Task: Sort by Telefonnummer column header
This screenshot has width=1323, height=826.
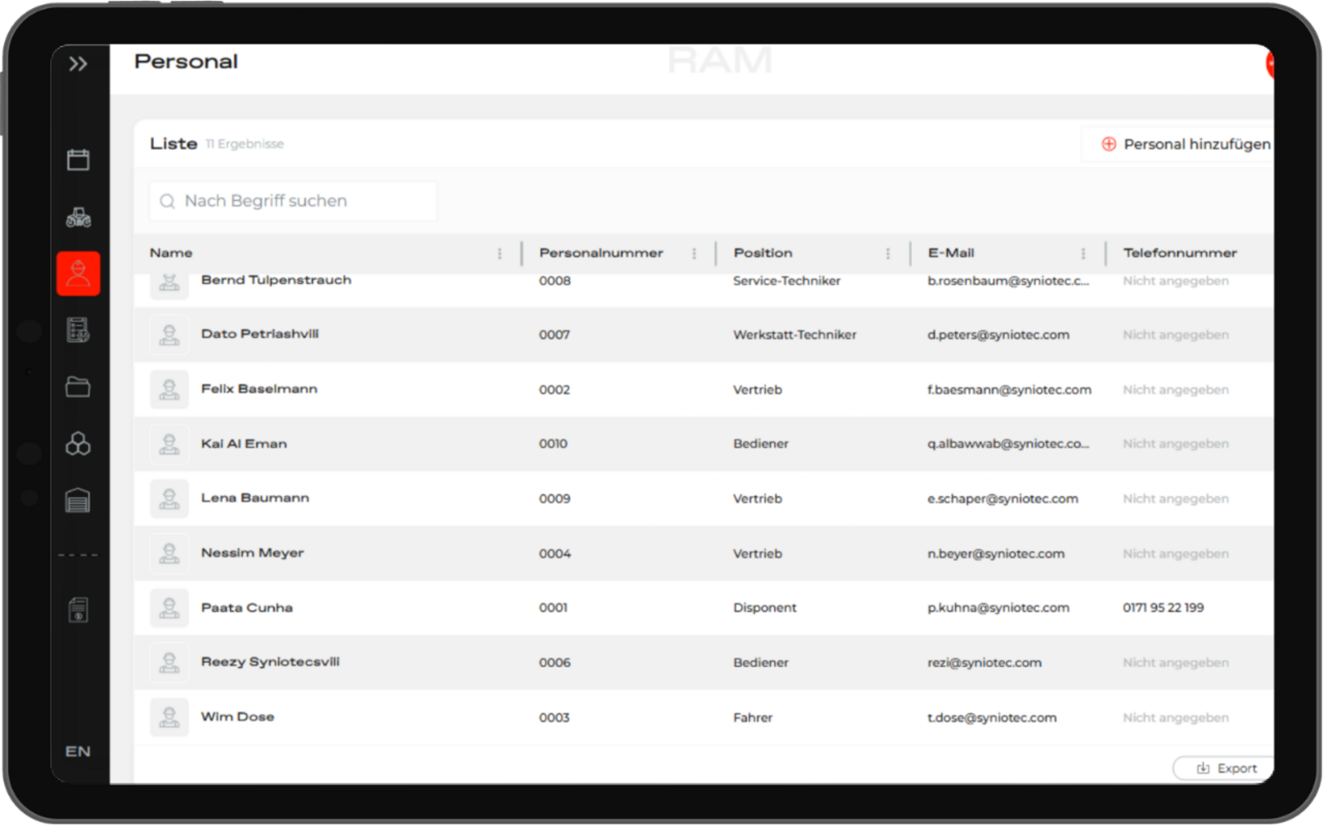Action: (x=1179, y=253)
